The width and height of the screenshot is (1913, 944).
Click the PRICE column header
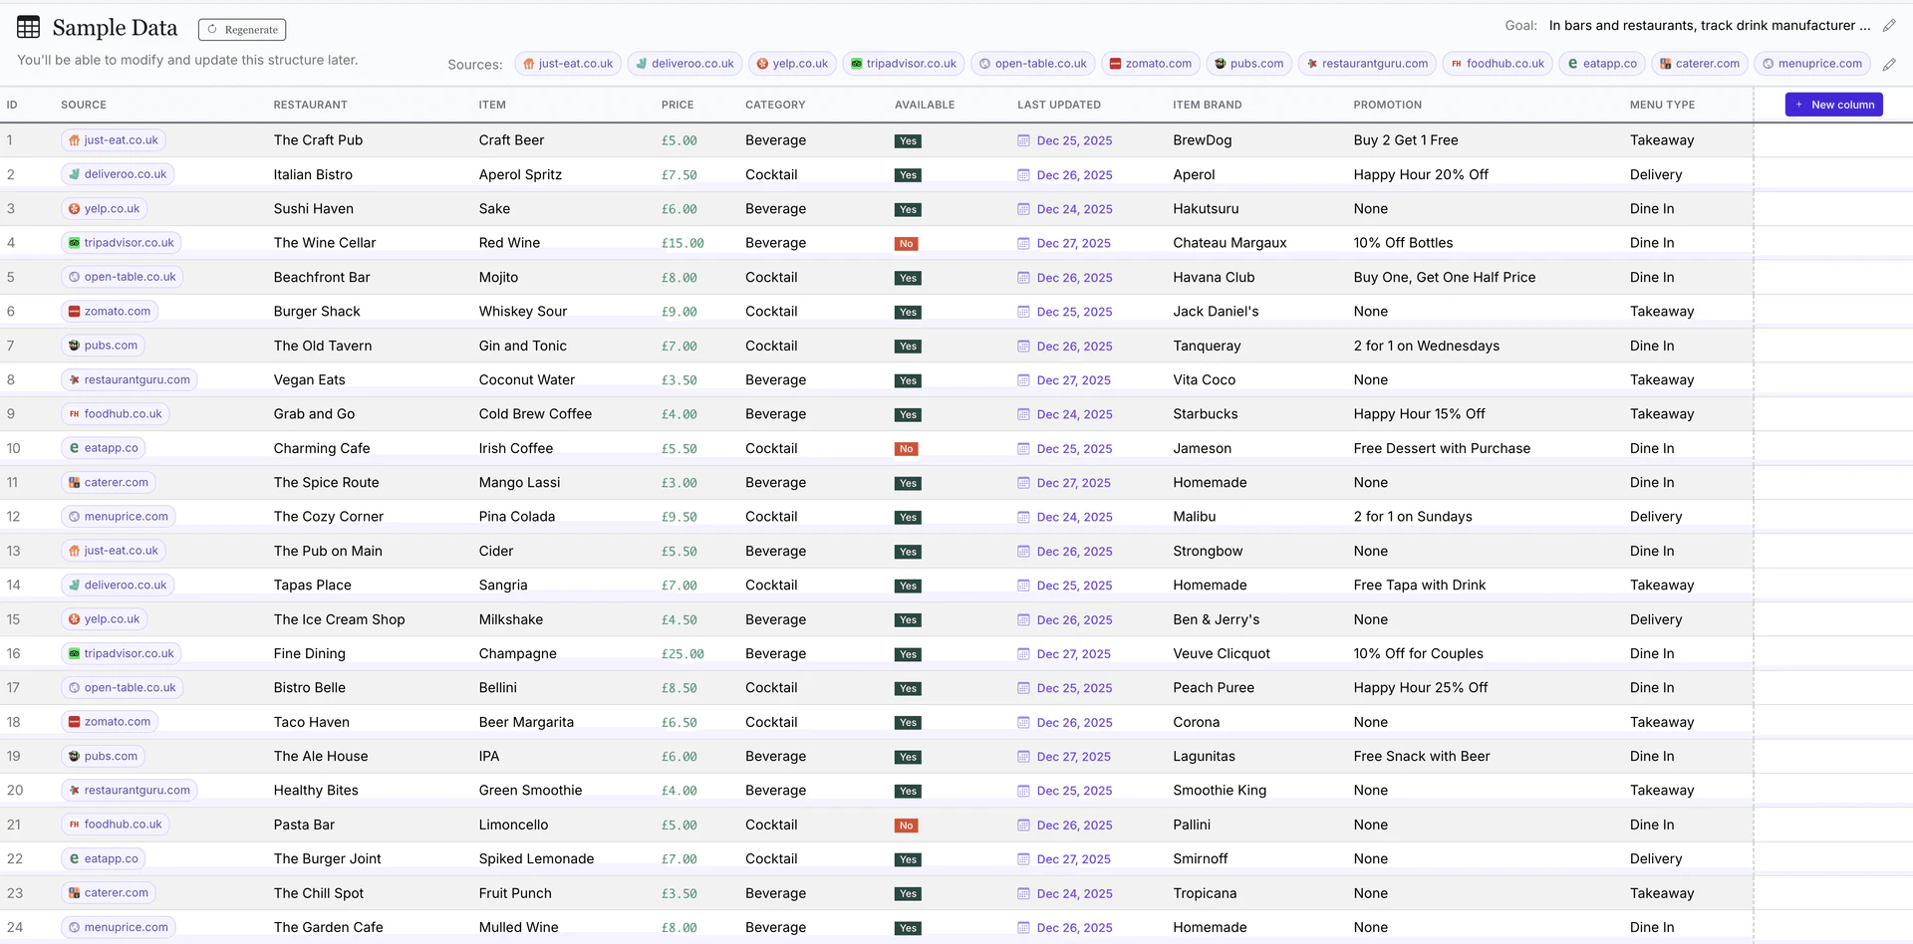[x=678, y=105]
